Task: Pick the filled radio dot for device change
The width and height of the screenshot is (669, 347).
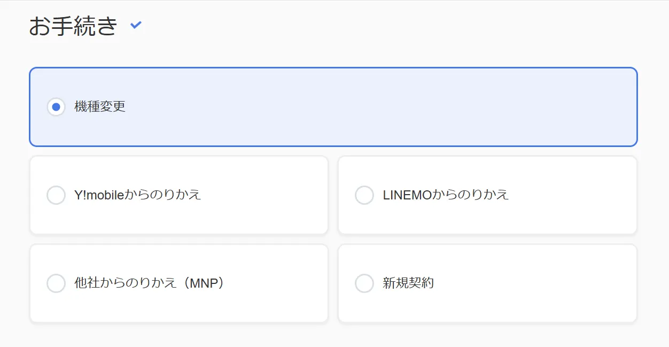Action: coord(56,107)
